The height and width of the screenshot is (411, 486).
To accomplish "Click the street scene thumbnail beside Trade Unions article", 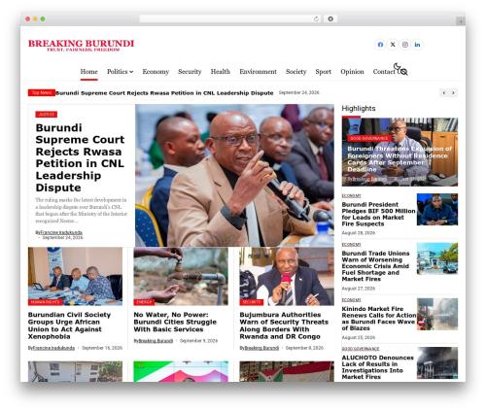I will (437, 258).
